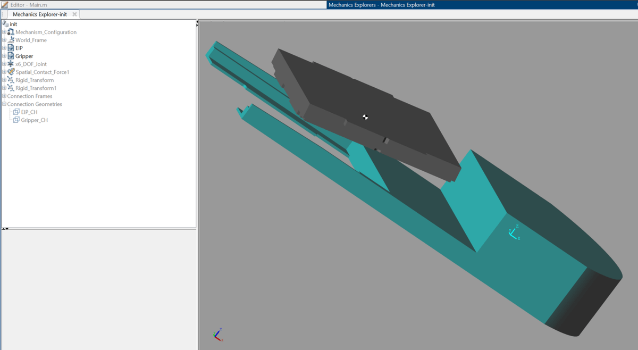
Task: Click the init model icon
Action: [x=5, y=24]
